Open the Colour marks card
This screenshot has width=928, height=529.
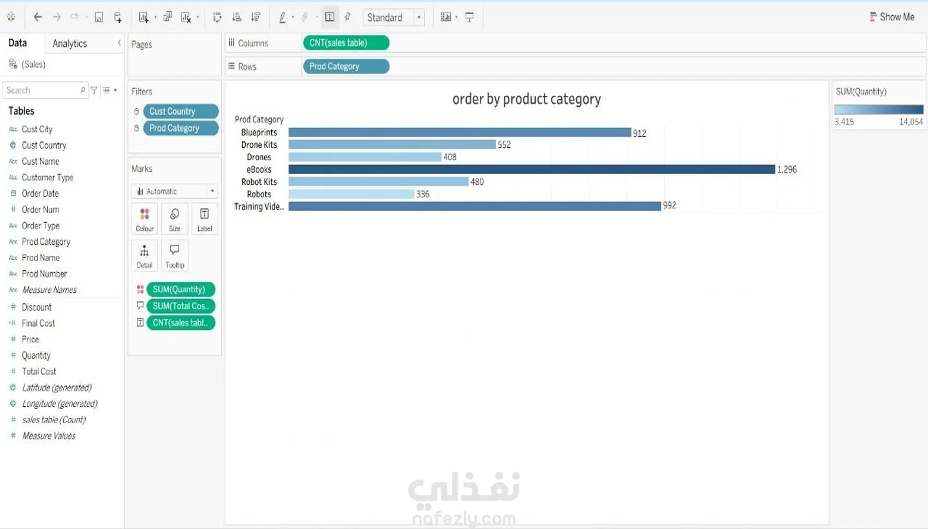(145, 219)
